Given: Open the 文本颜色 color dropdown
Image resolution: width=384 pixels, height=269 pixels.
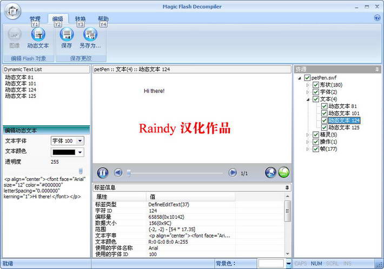Looking at the screenshot, I should coord(80,152).
